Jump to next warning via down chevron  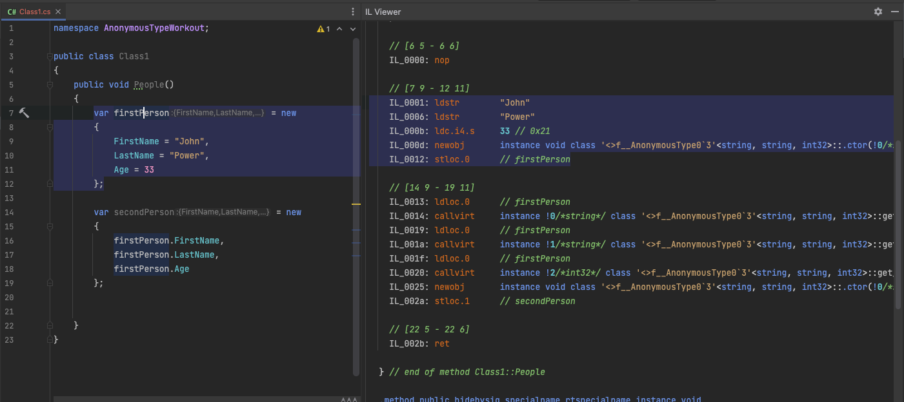tap(353, 29)
